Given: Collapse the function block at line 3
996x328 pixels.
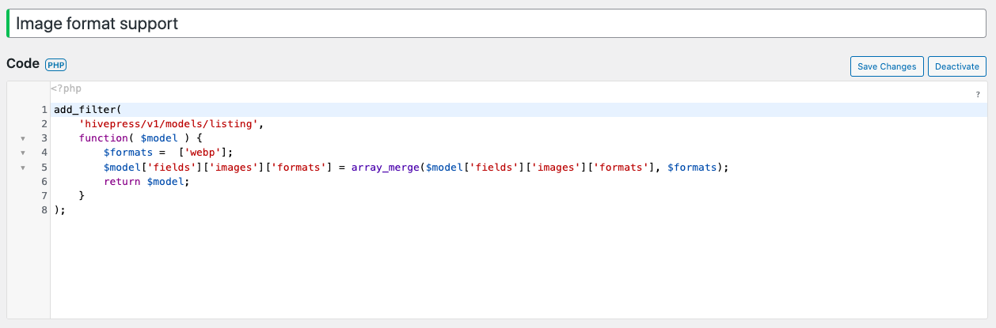Looking at the screenshot, I should coord(23,138).
